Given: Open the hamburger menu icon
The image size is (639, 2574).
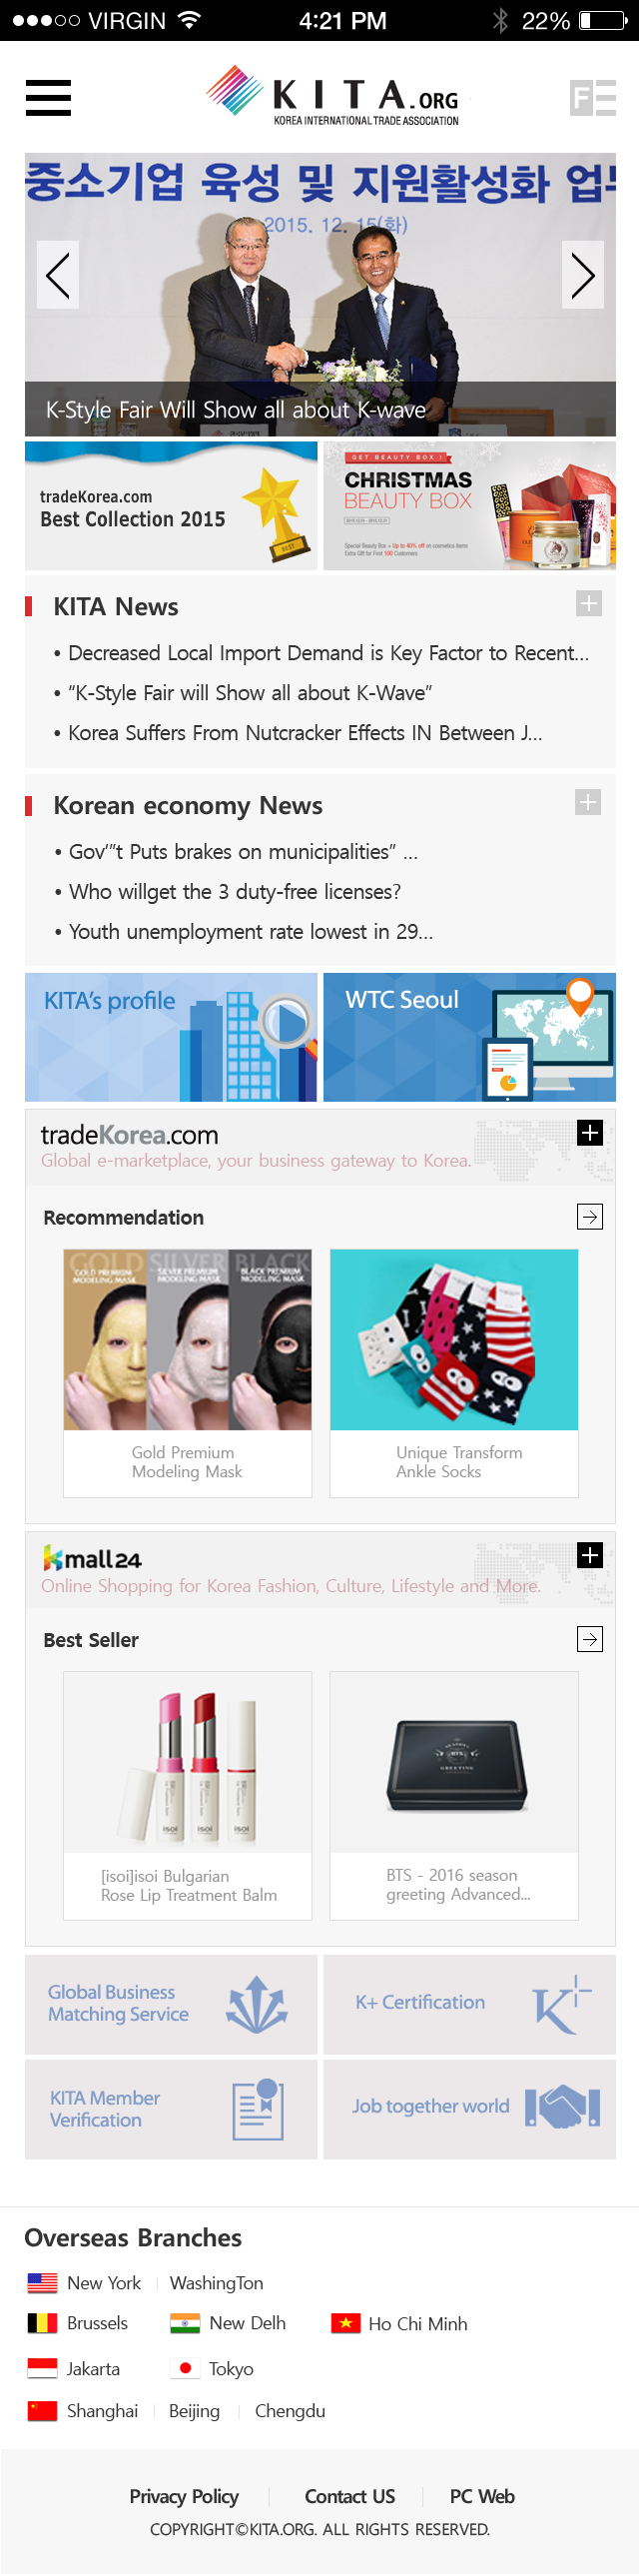Looking at the screenshot, I should point(48,98).
